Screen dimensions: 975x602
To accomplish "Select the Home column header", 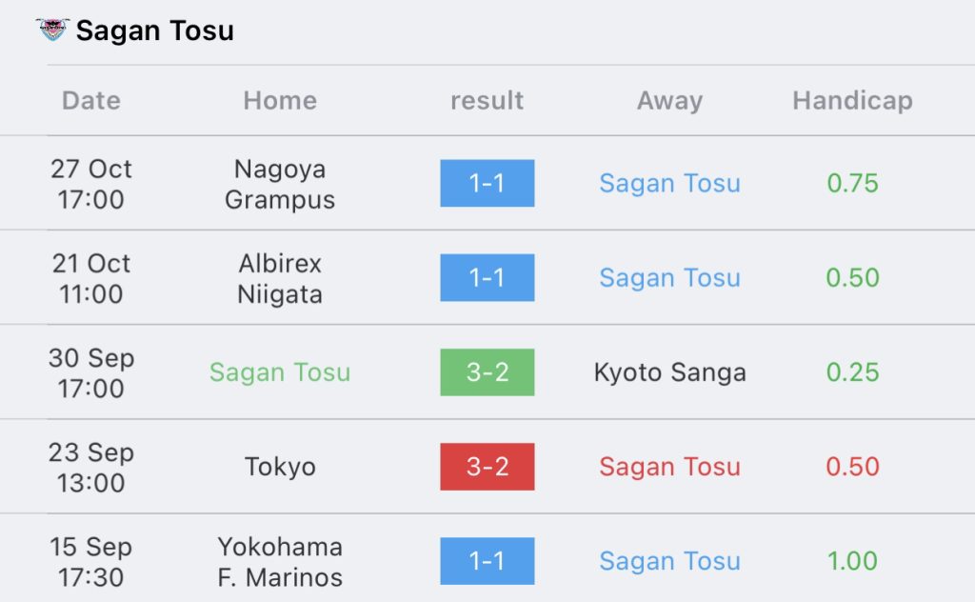I will pos(280,100).
